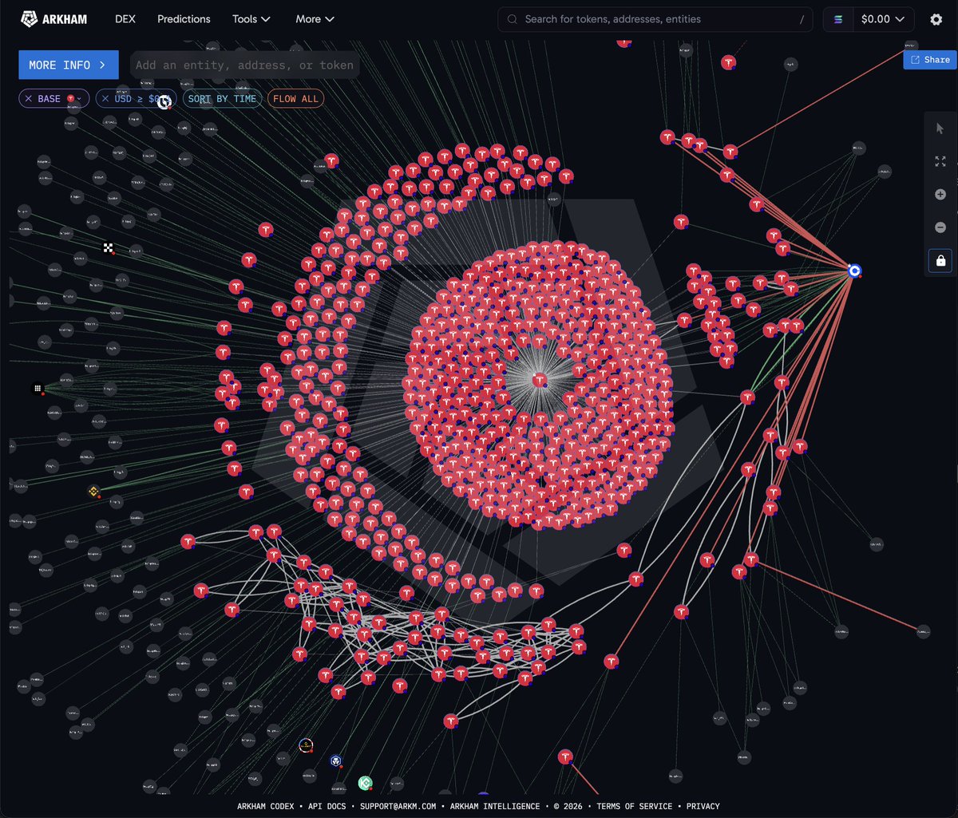Choose the pointer cursor tool
Screen dimensions: 958x818
click(940, 128)
